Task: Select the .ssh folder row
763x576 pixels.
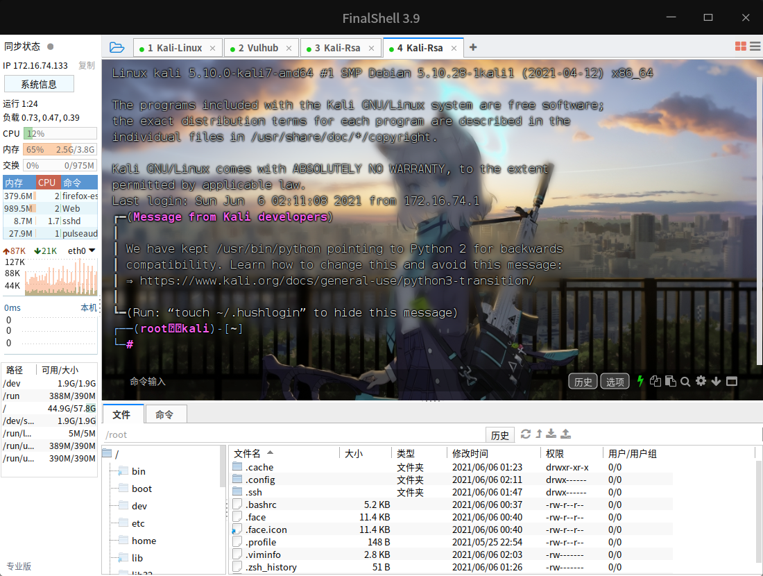Action: [x=452, y=492]
